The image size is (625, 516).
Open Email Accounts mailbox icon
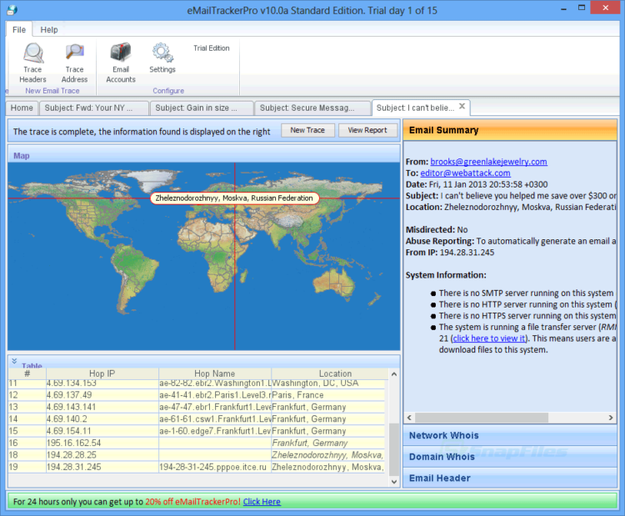120,53
